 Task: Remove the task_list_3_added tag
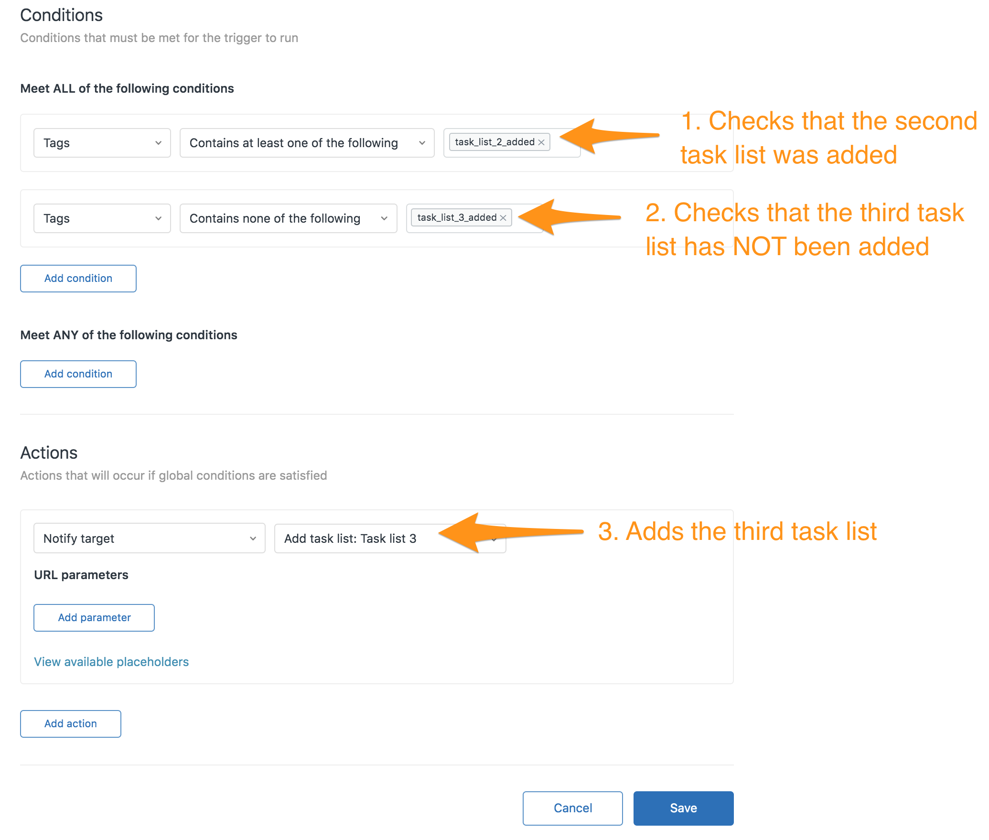[503, 218]
